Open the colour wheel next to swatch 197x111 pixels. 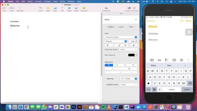click(136, 55)
